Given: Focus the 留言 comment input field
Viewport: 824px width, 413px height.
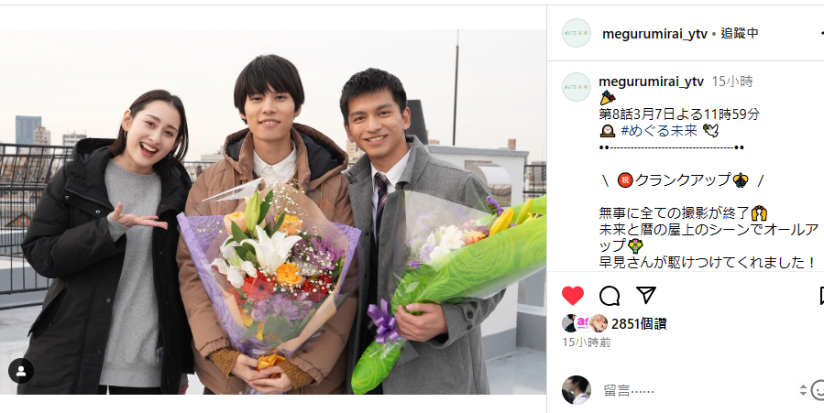Looking at the screenshot, I should pyautogui.click(x=698, y=390).
